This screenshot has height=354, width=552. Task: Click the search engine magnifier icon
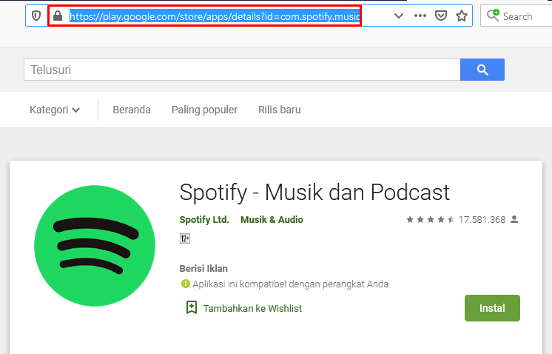coord(493,16)
